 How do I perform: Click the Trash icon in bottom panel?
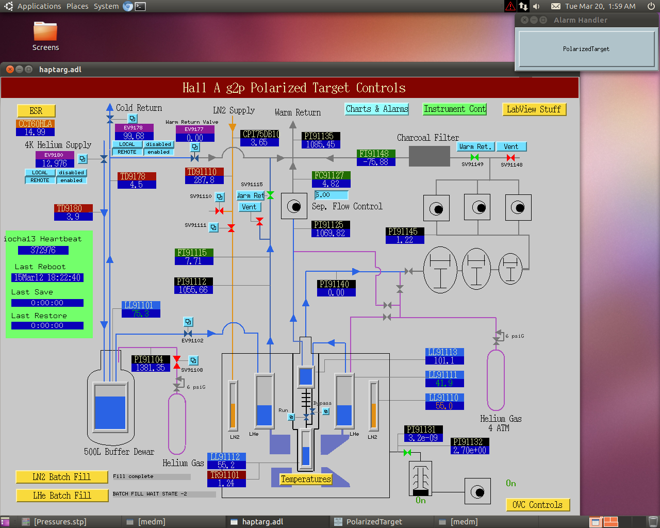click(653, 522)
